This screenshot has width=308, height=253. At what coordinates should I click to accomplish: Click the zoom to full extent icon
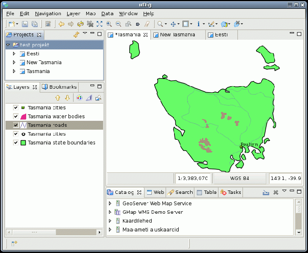coord(100,24)
